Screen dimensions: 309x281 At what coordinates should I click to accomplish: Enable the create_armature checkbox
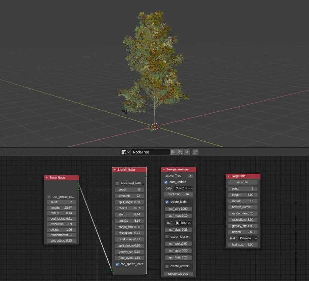[166, 266]
